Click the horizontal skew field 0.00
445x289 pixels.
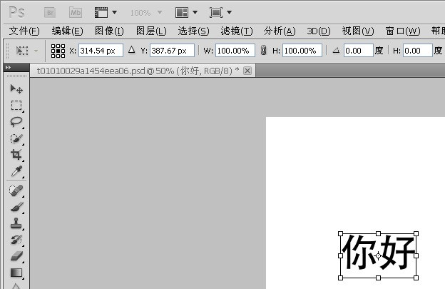click(418, 51)
